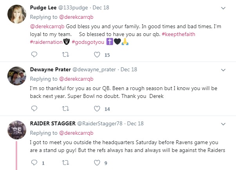Like RAIDER STAGGER's tweet
This screenshot has height=170, width=236.
(97, 163)
